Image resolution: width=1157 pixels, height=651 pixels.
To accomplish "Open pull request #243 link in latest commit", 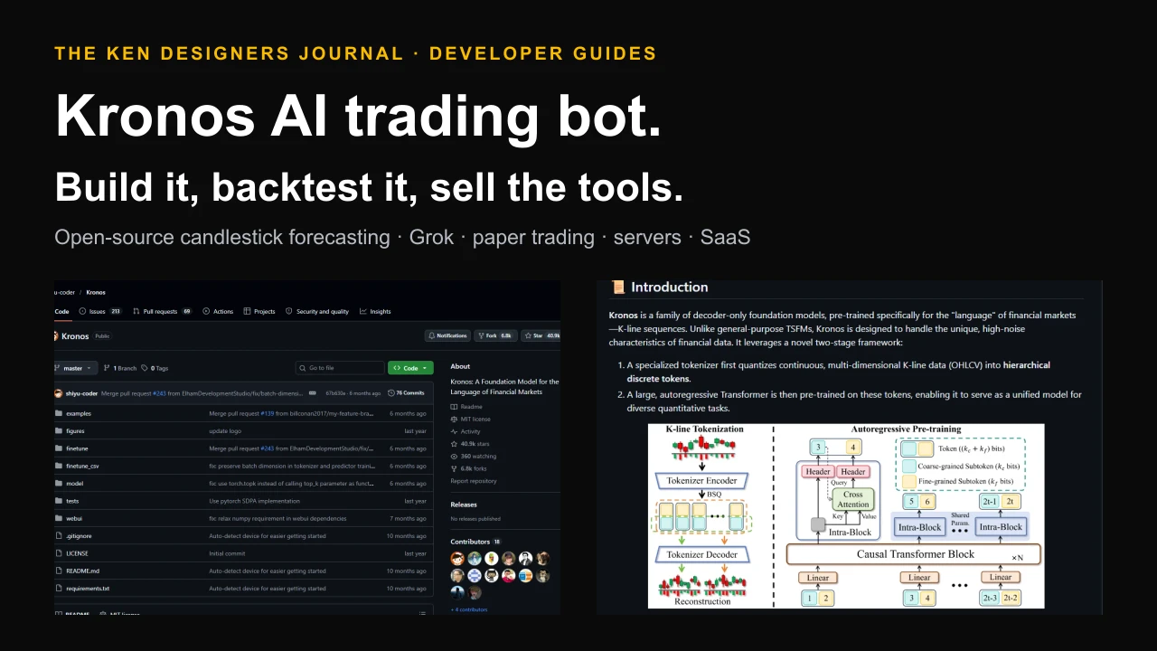I will 158,393.
